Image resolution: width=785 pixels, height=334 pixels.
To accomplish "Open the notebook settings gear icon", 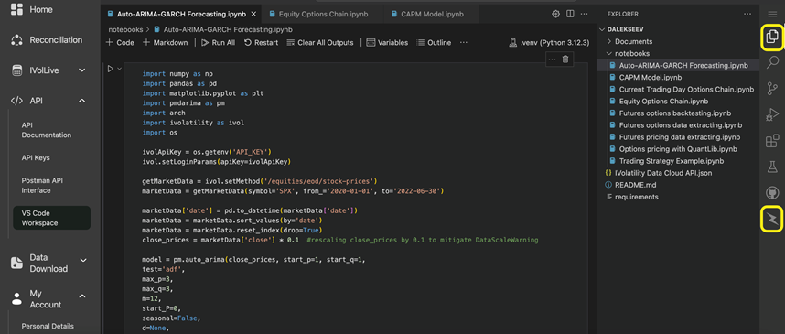I will click(555, 14).
